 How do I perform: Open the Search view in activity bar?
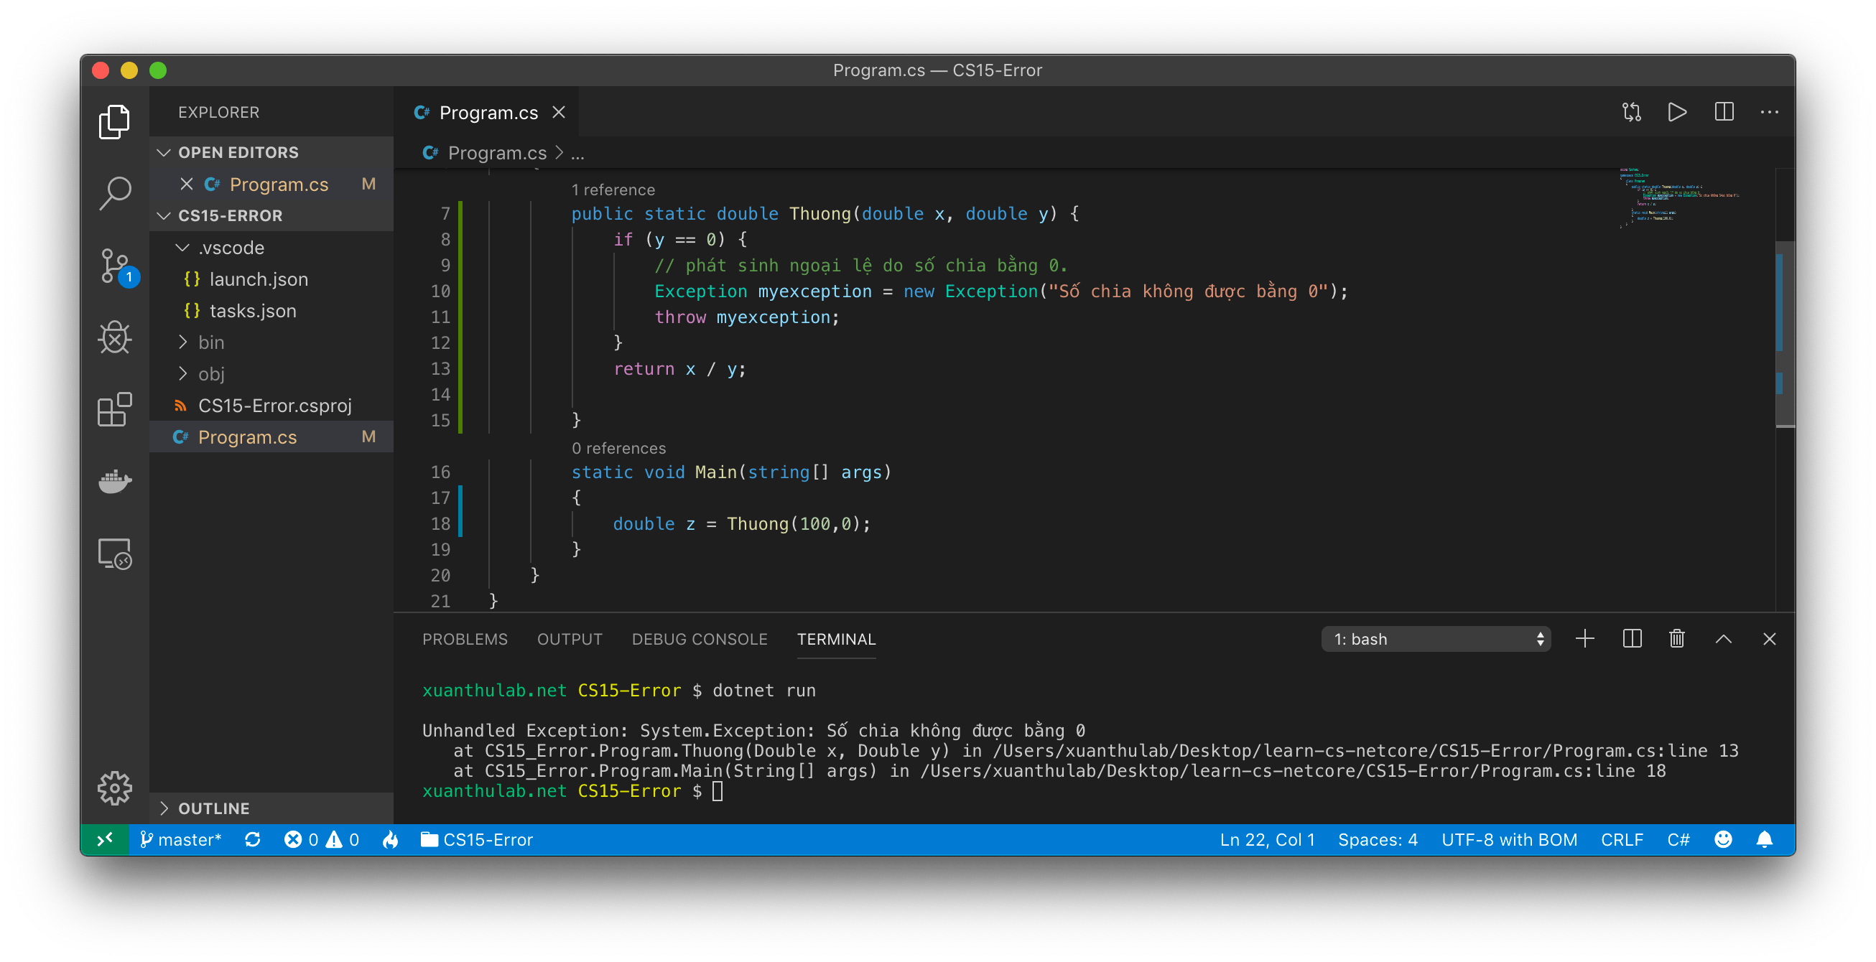pyautogui.click(x=114, y=194)
